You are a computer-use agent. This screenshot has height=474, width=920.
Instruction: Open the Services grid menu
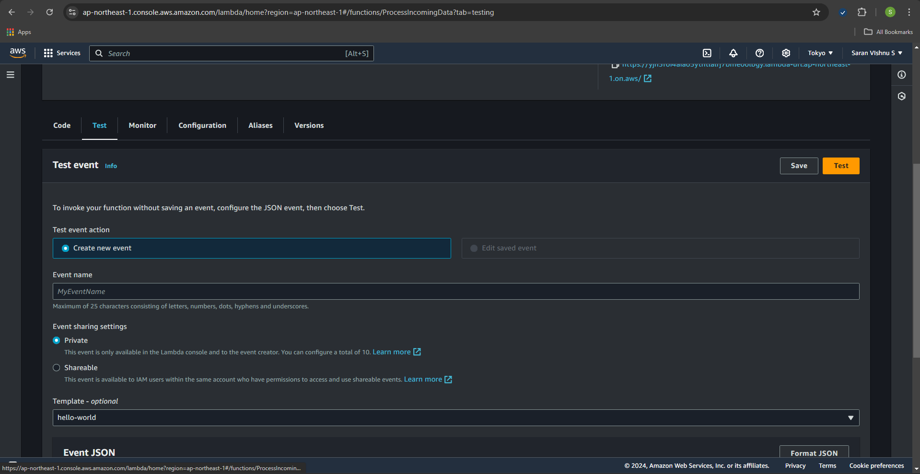coord(62,53)
